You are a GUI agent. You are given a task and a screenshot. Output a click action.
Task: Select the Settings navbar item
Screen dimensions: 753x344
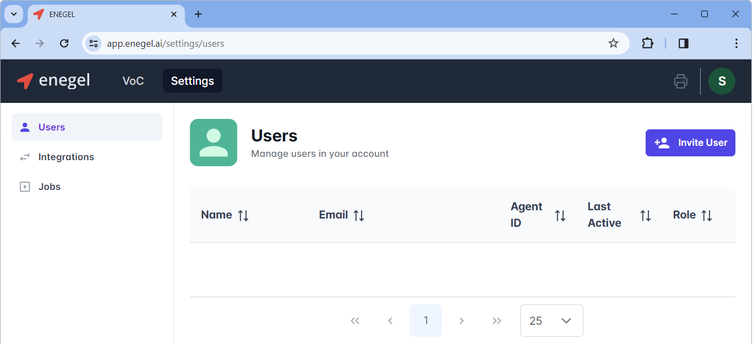point(192,80)
